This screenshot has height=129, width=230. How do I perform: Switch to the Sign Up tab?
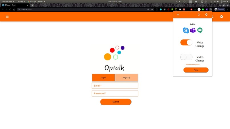pyautogui.click(x=127, y=77)
